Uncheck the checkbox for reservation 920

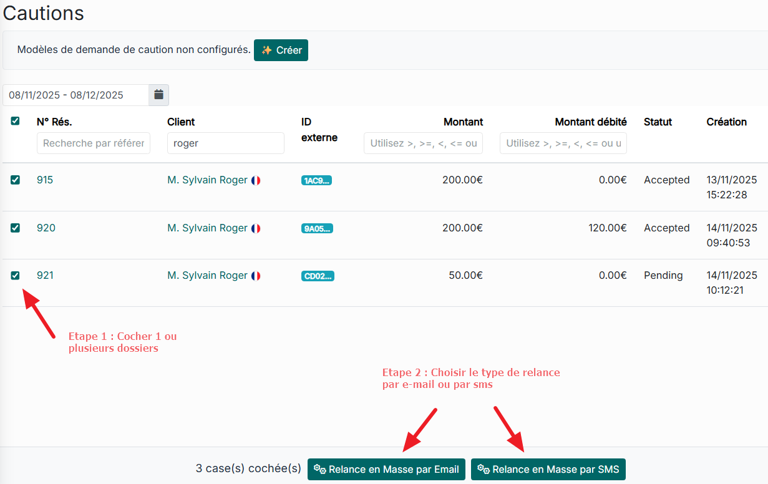click(x=16, y=228)
